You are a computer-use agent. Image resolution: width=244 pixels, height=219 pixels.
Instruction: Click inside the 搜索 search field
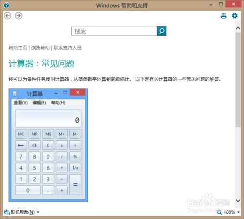point(114,31)
